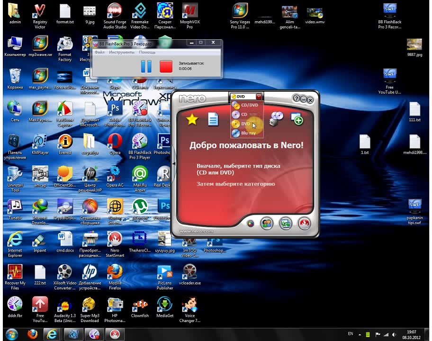Select the Format Factory desktop icon
Viewport: 432px width, 341px height.
[x=65, y=49]
